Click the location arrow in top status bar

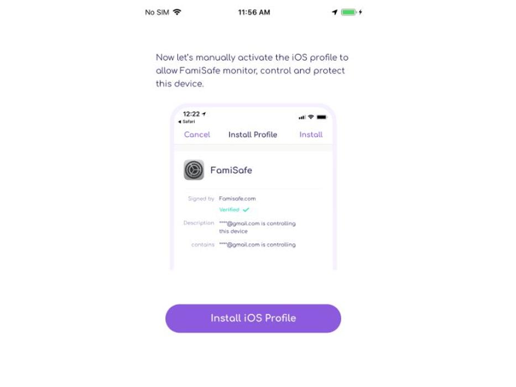(x=335, y=12)
